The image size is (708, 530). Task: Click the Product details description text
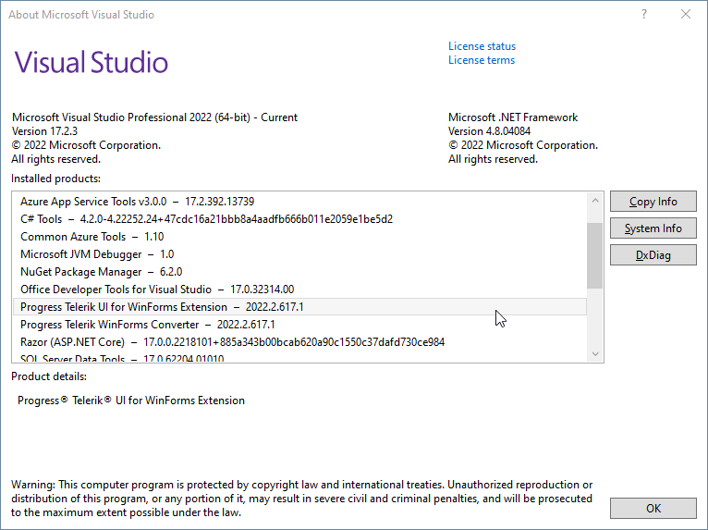(131, 401)
